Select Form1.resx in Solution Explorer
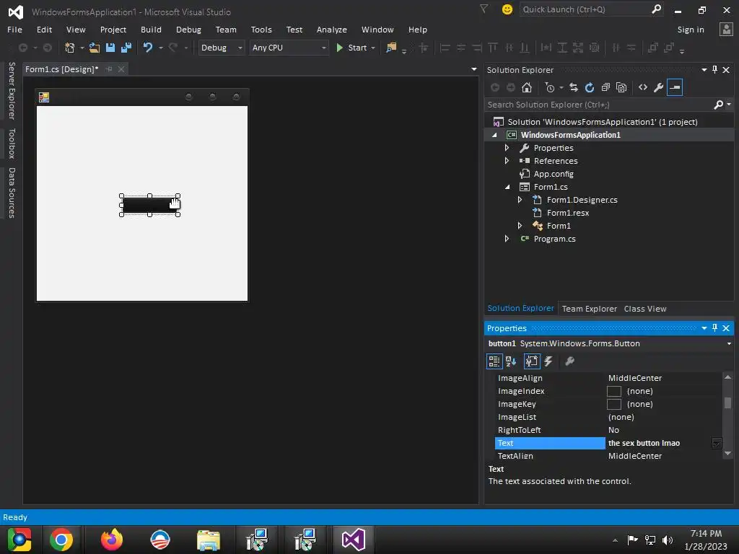739x554 pixels. pos(567,213)
